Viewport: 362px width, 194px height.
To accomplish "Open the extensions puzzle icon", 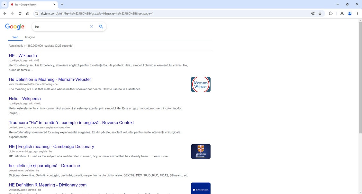I will pyautogui.click(x=330, y=13).
